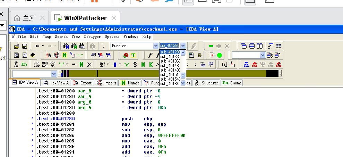
Task: Select sub_401330 from the function list
Action: tap(170, 57)
